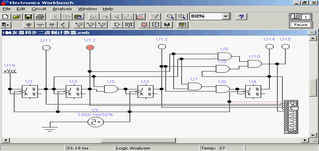Viewport: 319px width, 151px height.
Task: Click the 33.19 ms status readout
Action: 90,148
